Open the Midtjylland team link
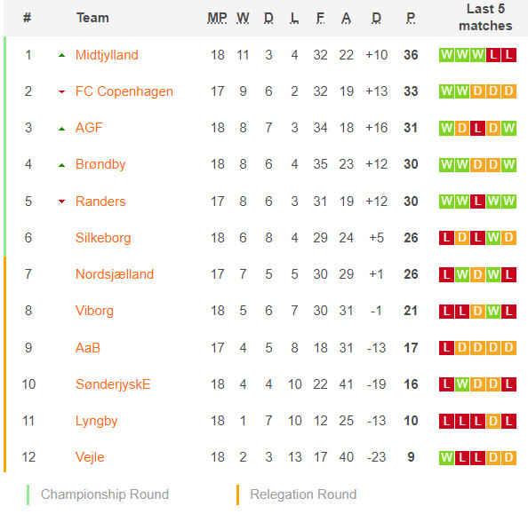Screen dimensions: 528x514 click(107, 55)
